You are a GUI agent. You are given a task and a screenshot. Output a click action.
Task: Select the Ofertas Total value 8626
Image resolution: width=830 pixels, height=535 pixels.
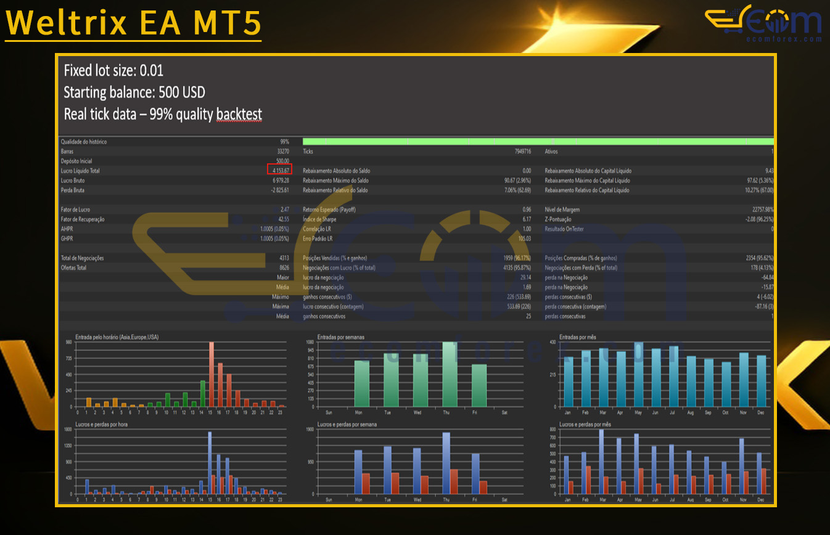tap(284, 268)
